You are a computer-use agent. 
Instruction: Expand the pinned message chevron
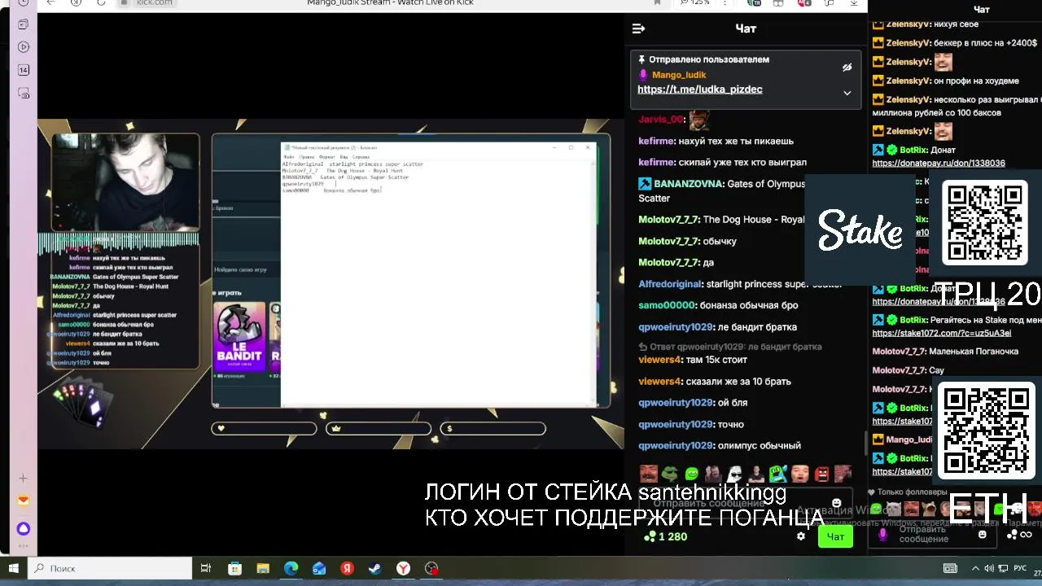tap(847, 93)
